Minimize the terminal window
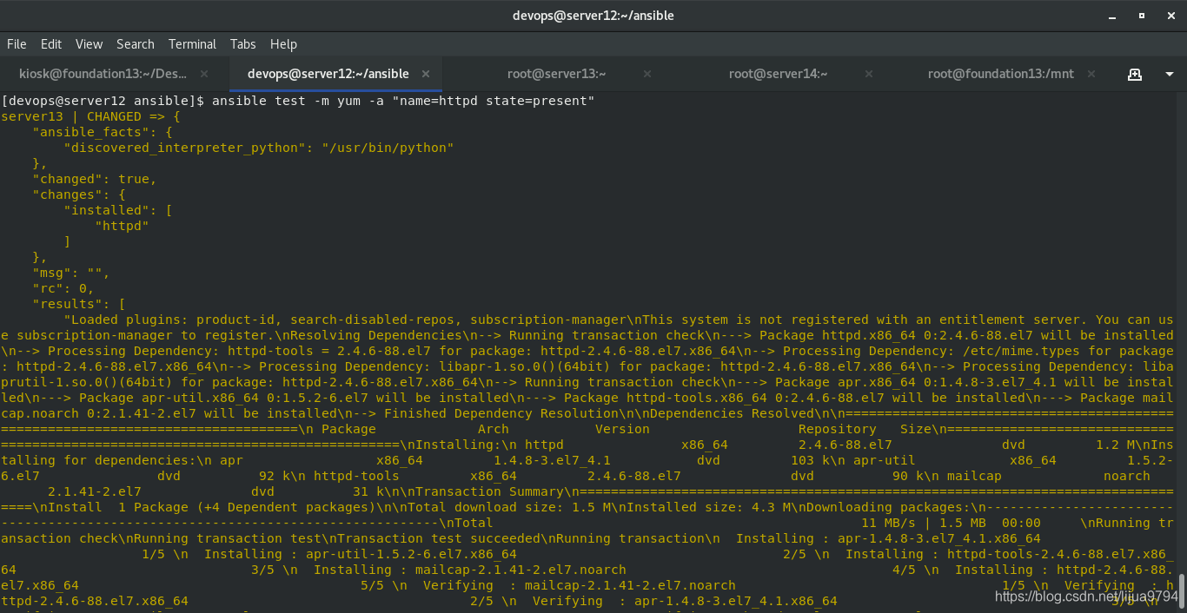1187x613 pixels. pyautogui.click(x=1112, y=16)
